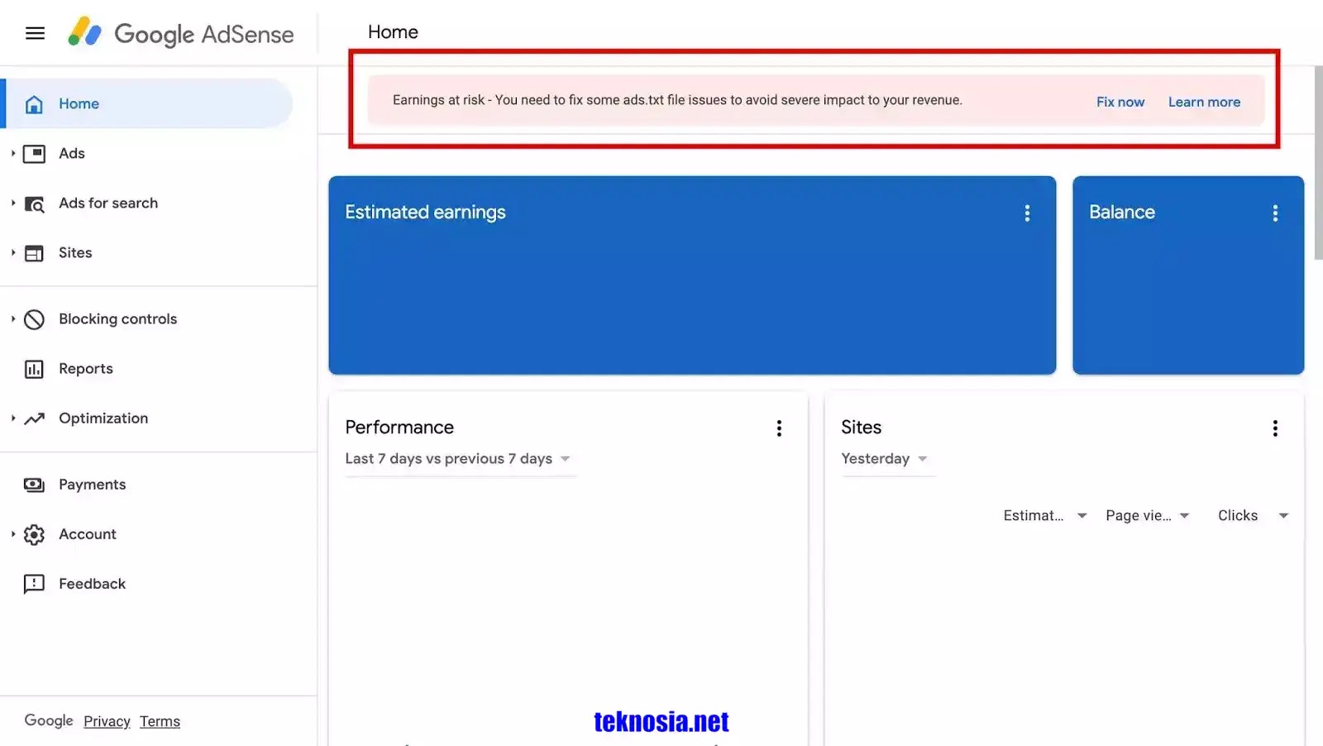Click the Reports chart icon
Screen dimensions: 1323x746
click(x=34, y=369)
